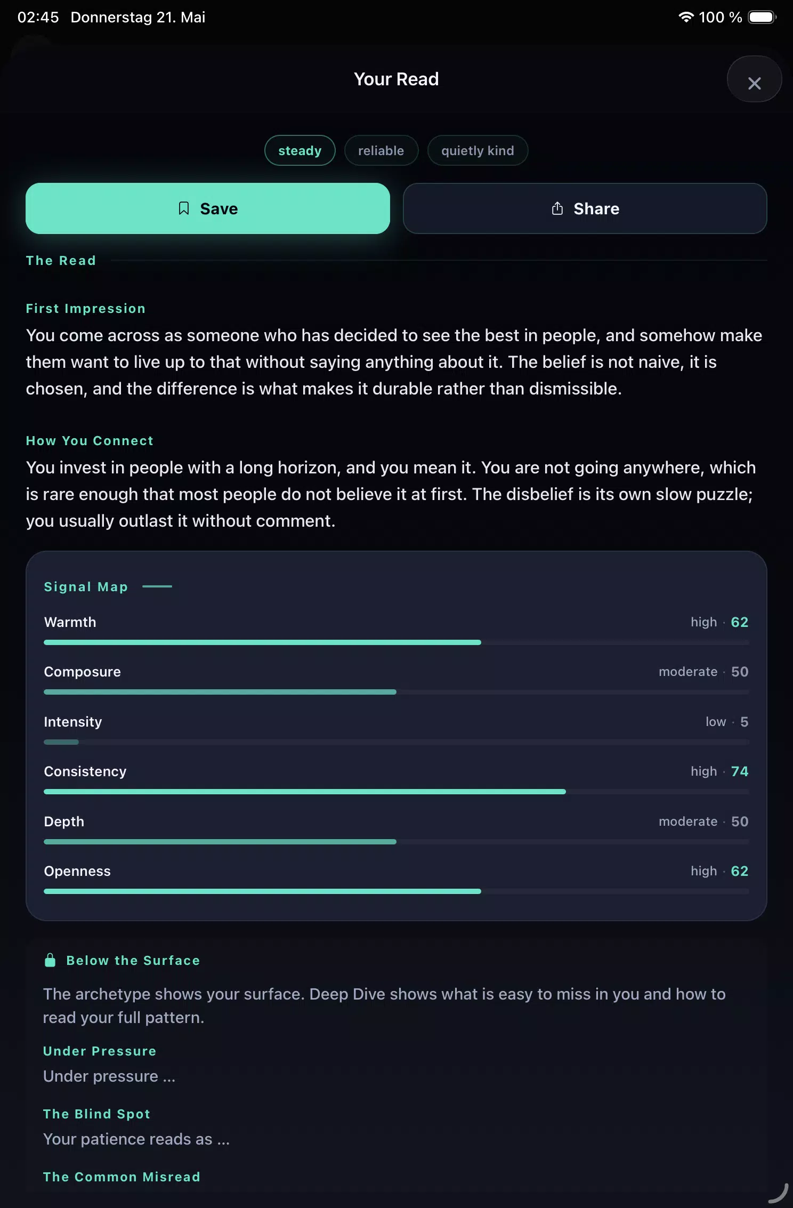Tap the lock icon beside Below the Surface

50,960
